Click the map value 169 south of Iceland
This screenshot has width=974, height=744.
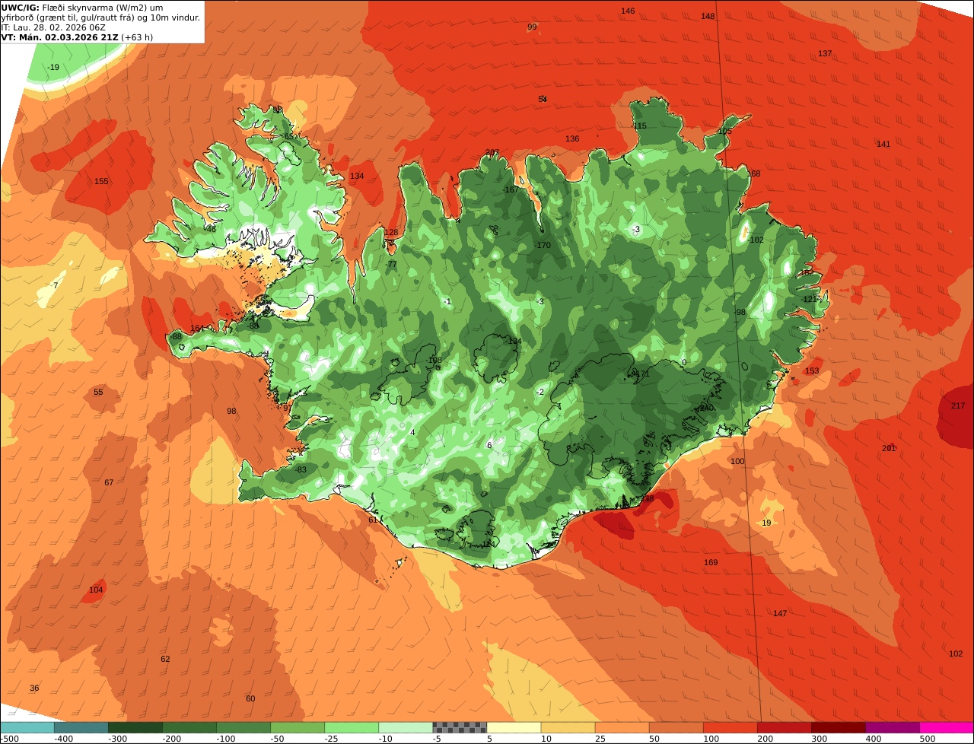(711, 562)
